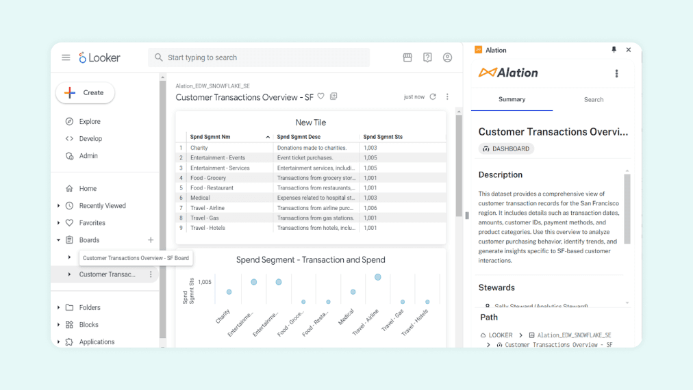Image resolution: width=693 pixels, height=390 pixels.
Task: Click the Looker logo
Action: point(99,57)
